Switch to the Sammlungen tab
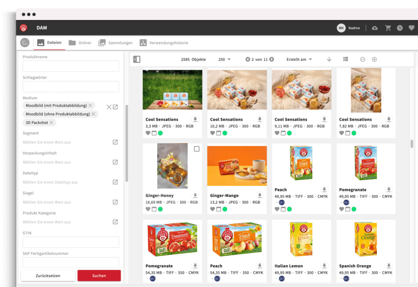This screenshot has height=287, width=418. click(x=116, y=43)
